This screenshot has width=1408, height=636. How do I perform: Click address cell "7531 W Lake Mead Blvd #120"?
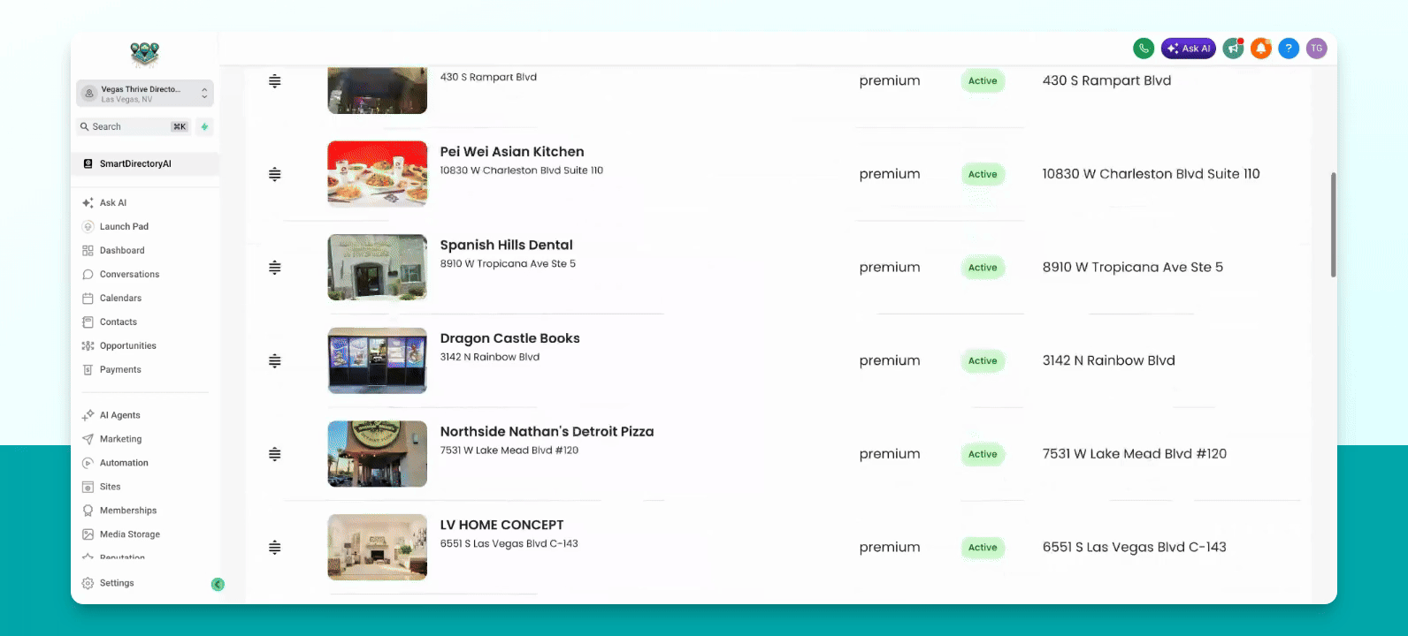(1135, 454)
